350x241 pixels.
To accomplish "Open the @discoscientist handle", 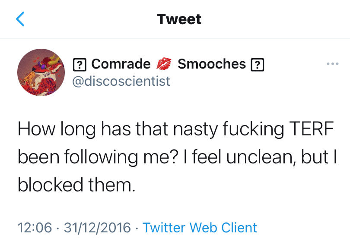I will (x=121, y=81).
